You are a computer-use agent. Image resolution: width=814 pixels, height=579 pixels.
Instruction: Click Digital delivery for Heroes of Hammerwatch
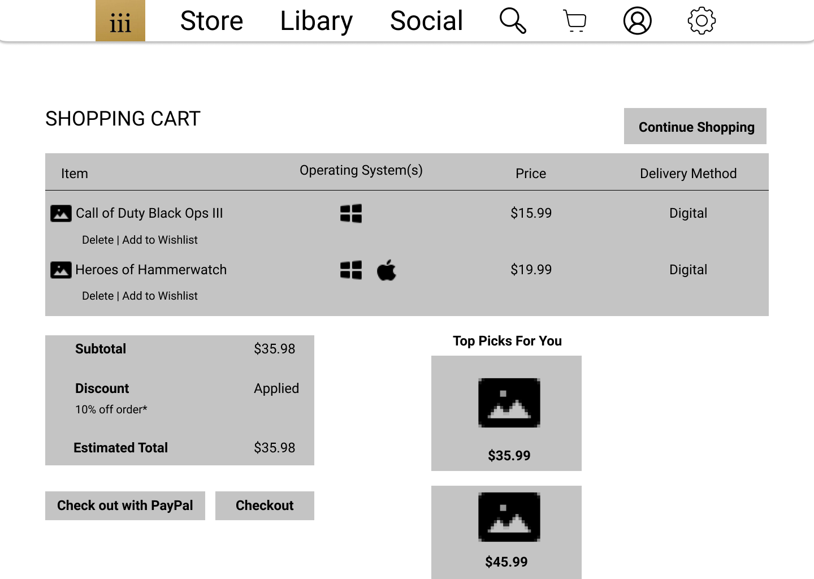(x=688, y=270)
